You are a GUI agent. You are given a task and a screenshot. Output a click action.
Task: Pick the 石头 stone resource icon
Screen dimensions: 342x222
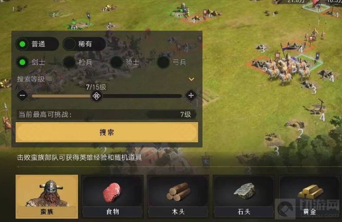coord(244,196)
